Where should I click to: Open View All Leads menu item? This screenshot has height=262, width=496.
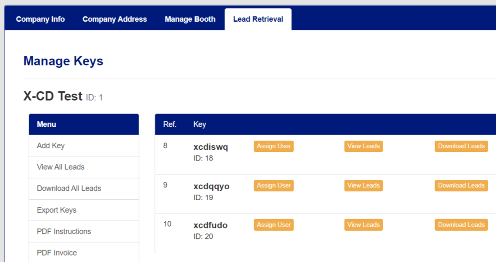coord(60,167)
